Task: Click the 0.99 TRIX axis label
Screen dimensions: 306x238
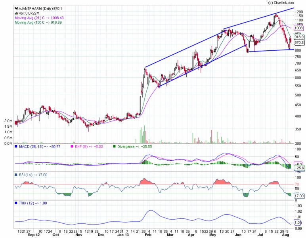Action: tap(298, 228)
